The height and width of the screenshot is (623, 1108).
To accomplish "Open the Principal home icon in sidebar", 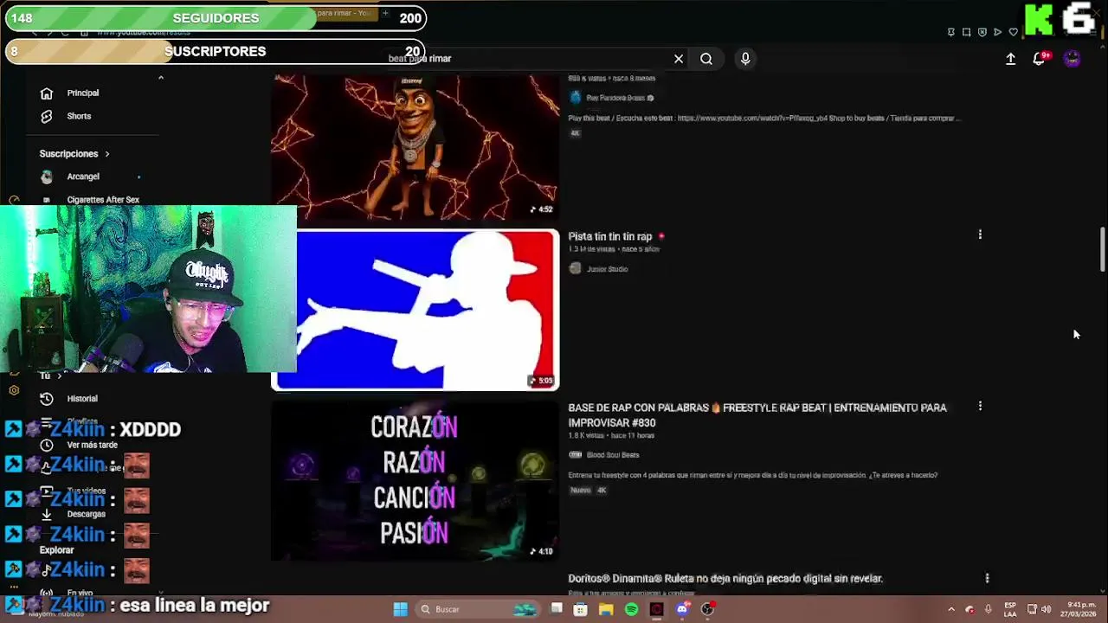I will pyautogui.click(x=47, y=93).
